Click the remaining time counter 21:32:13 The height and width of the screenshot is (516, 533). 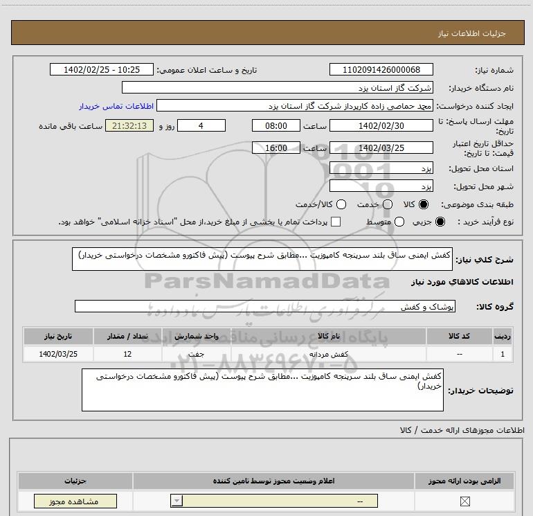coord(129,125)
